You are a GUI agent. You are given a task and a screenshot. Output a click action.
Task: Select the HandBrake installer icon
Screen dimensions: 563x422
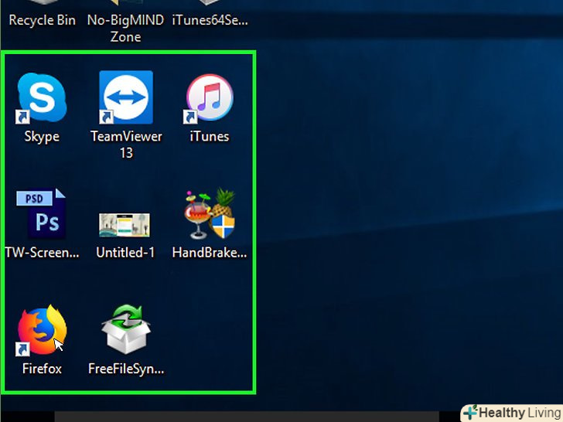click(x=210, y=213)
